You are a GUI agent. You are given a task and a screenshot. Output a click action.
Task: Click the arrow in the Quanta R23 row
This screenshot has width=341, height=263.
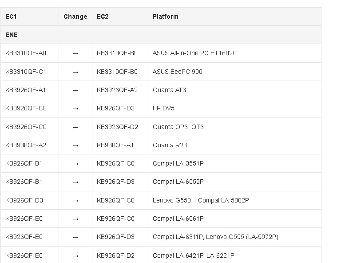pos(75,146)
